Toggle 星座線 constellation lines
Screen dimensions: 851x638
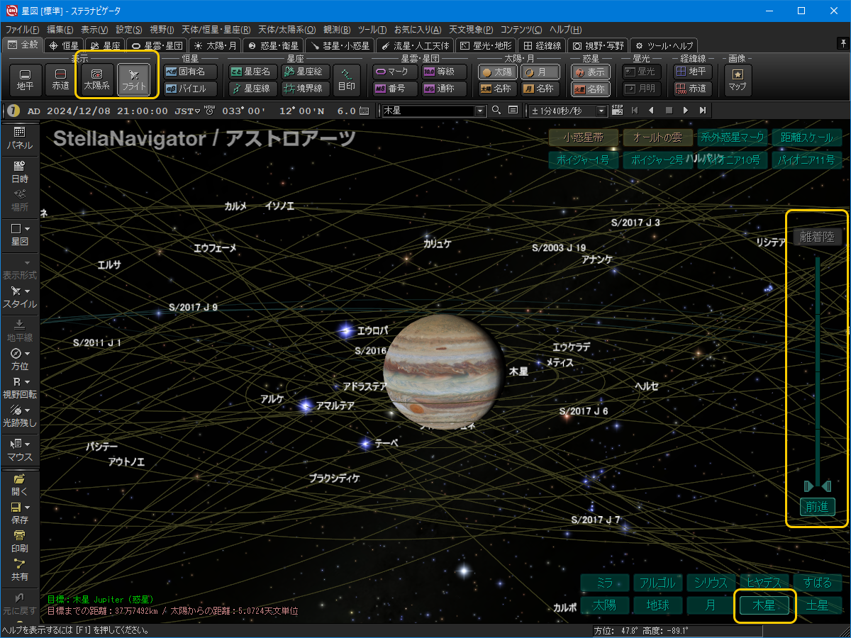point(252,89)
